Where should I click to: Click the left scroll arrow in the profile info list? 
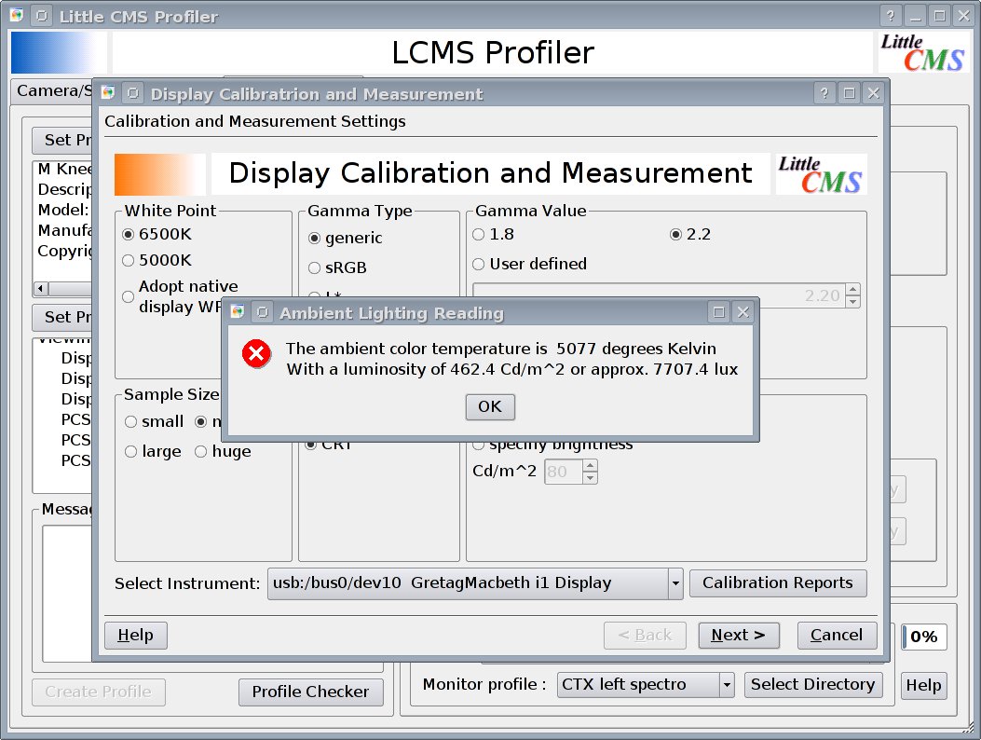coord(41,289)
